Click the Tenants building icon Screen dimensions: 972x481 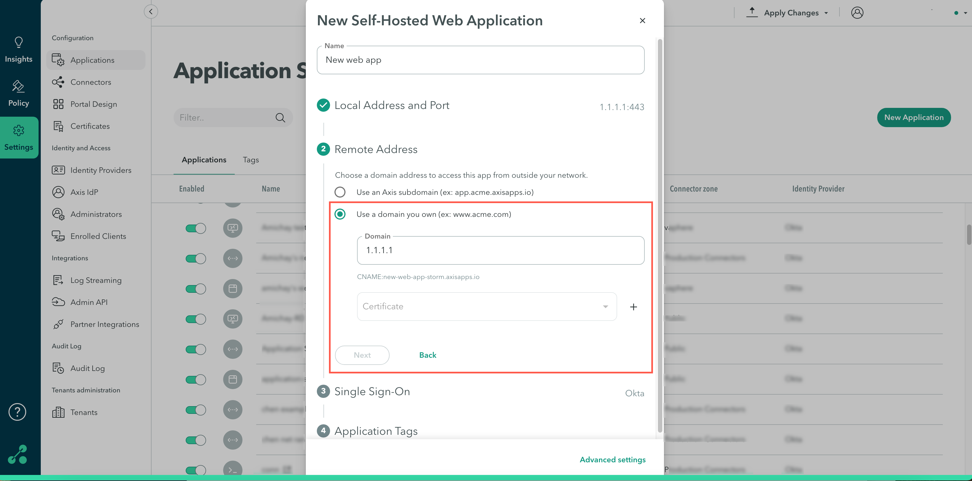[58, 412]
